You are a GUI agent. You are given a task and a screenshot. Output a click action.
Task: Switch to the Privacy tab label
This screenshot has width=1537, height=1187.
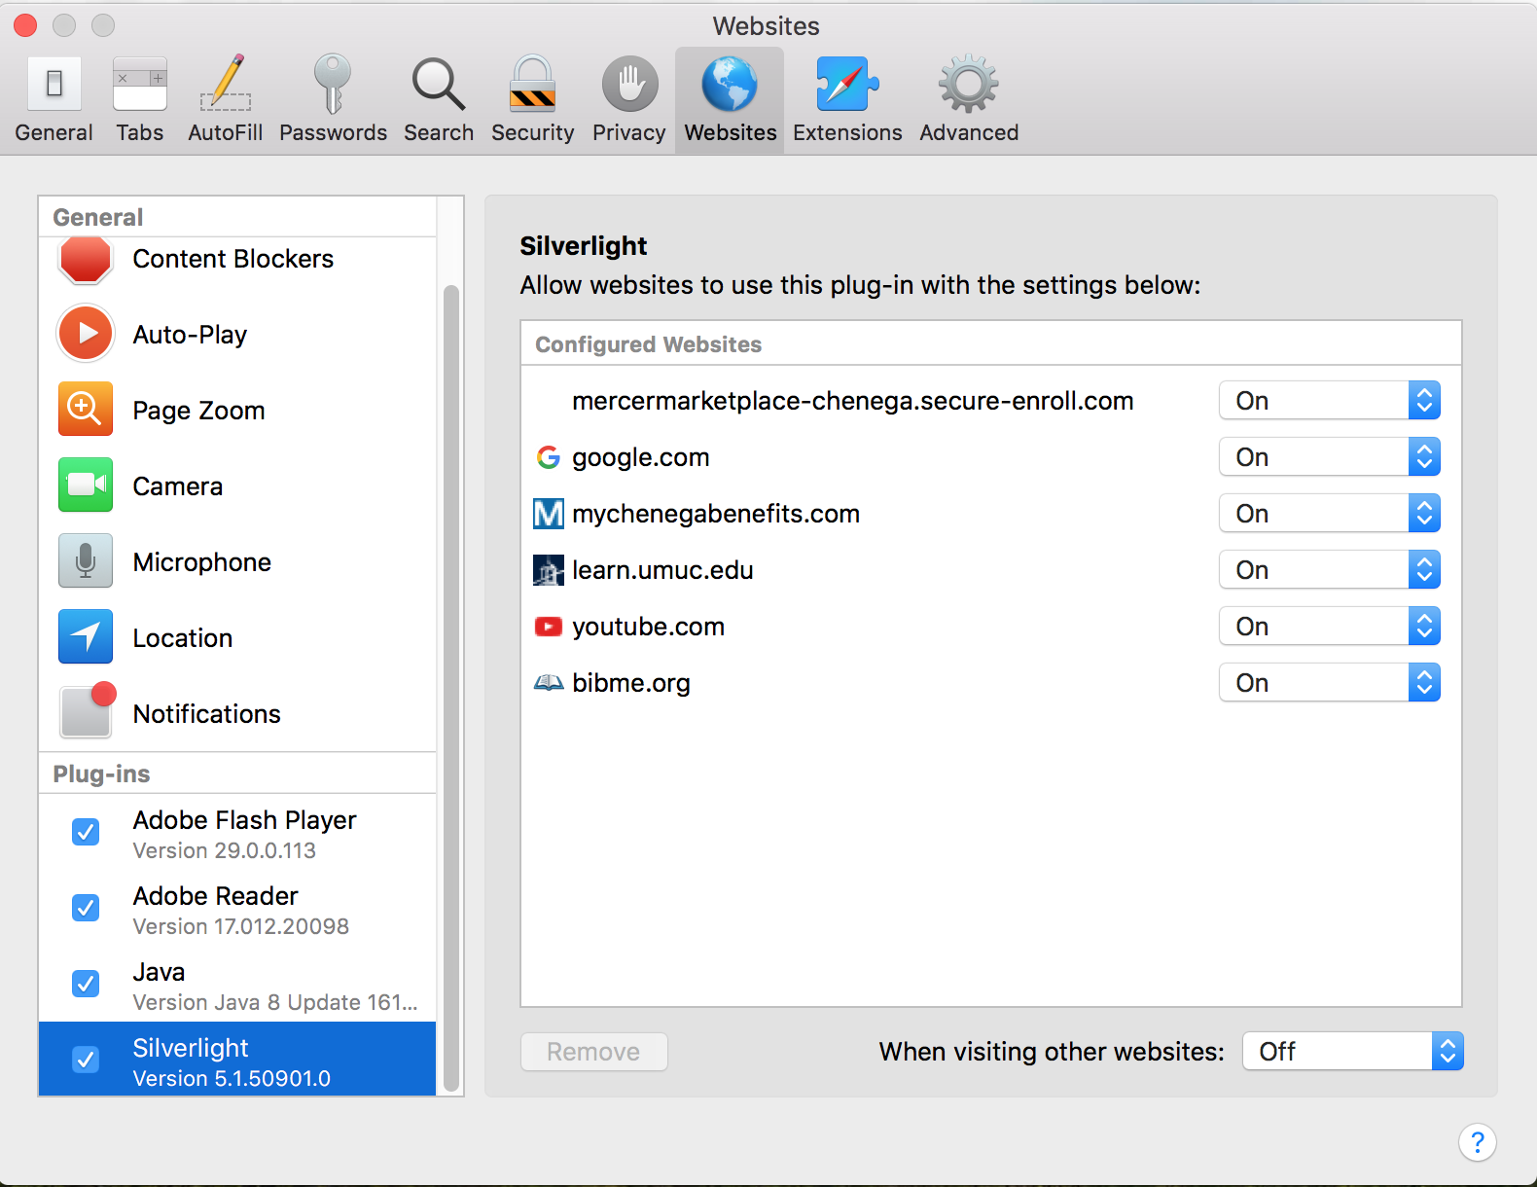click(x=629, y=133)
